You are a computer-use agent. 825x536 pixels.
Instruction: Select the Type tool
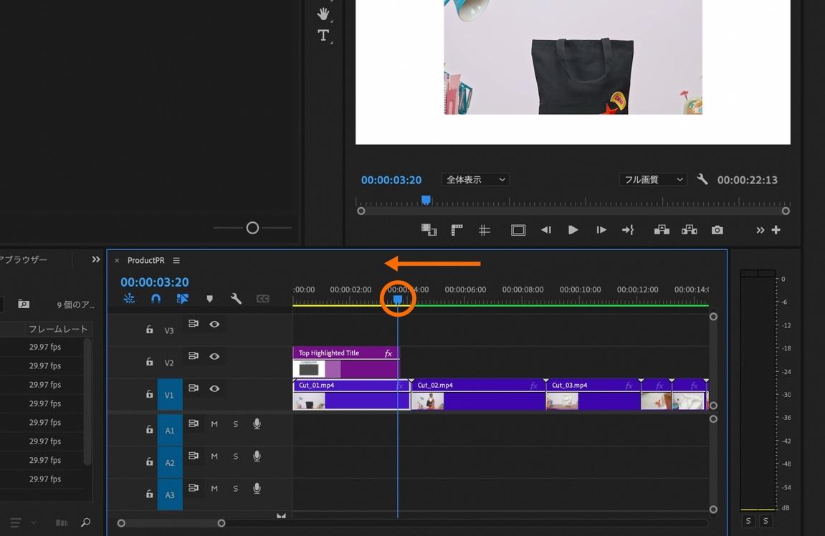point(323,35)
